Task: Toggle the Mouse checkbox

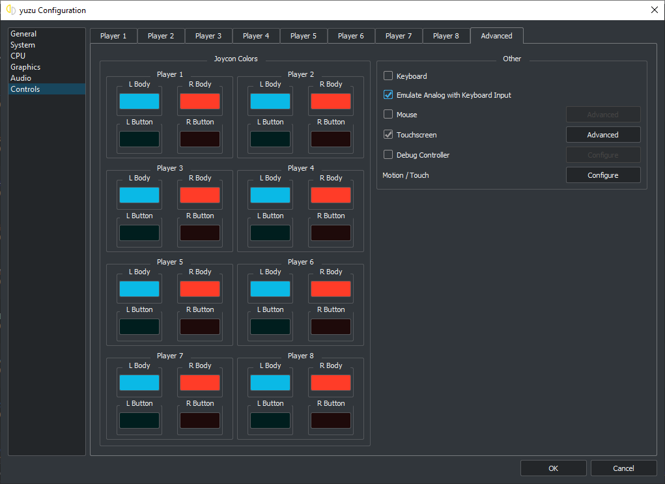Action: (389, 115)
